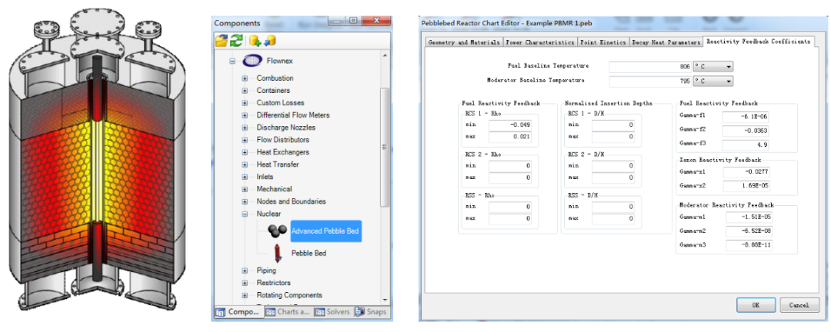Switch to Power Characteristics tab
The height and width of the screenshot is (332, 831).
click(x=539, y=42)
